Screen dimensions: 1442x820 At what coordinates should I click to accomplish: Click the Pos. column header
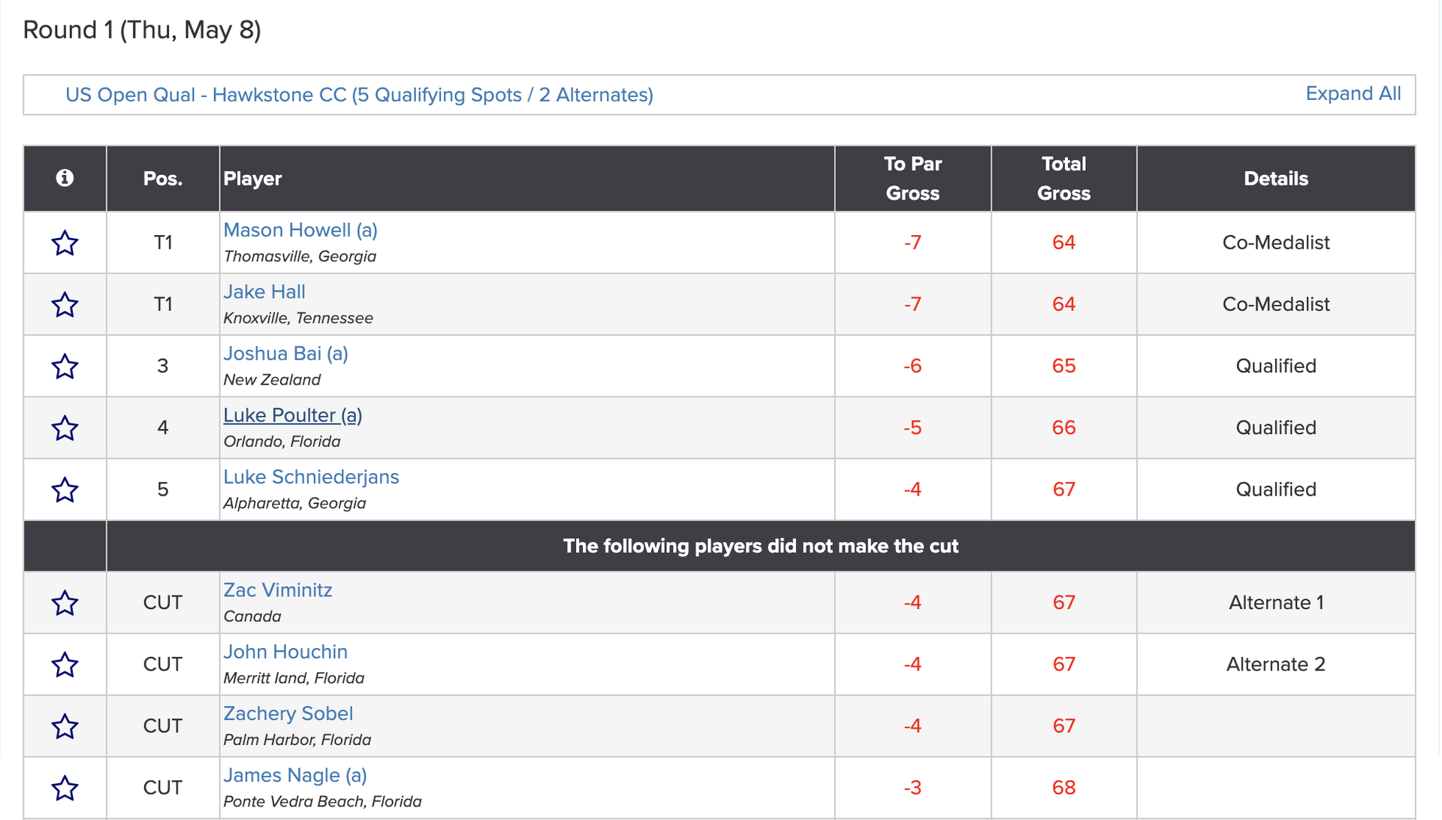pos(162,179)
